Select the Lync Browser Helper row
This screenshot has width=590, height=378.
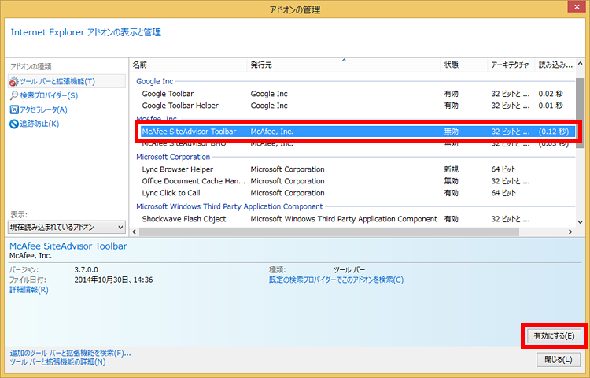(357, 169)
